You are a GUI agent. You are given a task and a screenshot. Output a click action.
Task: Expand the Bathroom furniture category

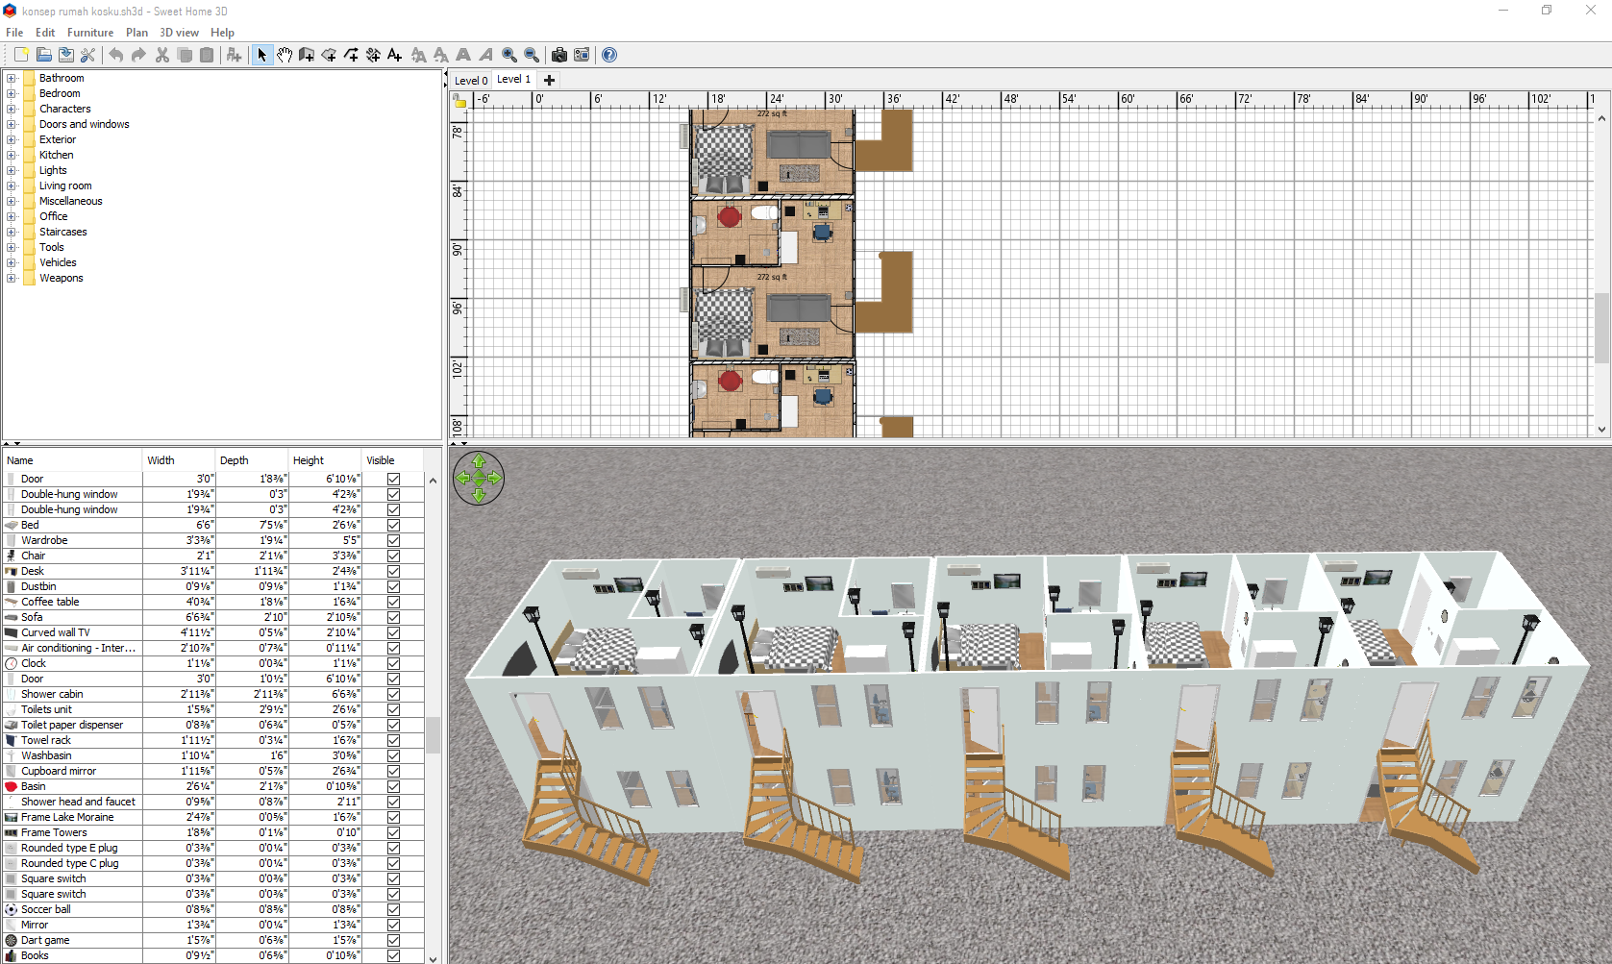pyautogui.click(x=12, y=78)
